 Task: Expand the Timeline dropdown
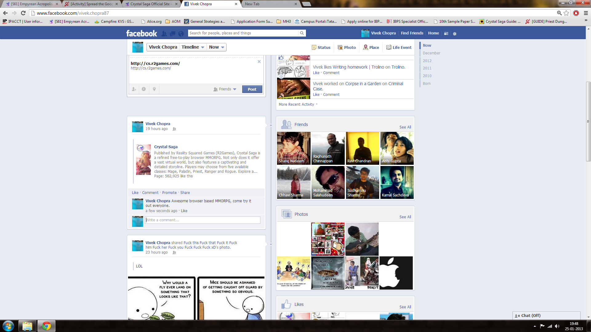tap(193, 47)
